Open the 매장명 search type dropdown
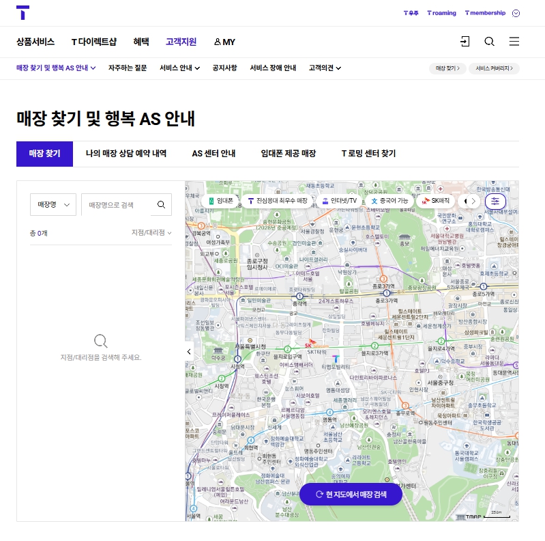This screenshot has height=541, width=545. point(53,205)
